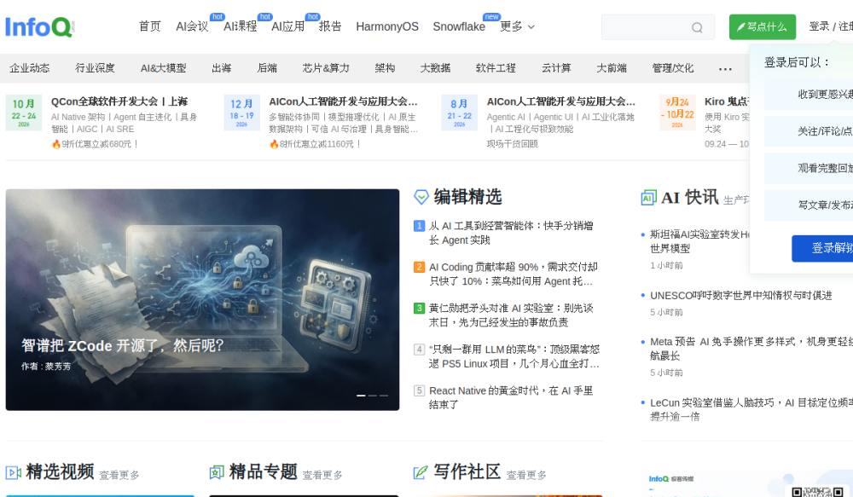Select the 管理/文化 category tab
Image resolution: width=853 pixels, height=497 pixels.
coord(673,68)
